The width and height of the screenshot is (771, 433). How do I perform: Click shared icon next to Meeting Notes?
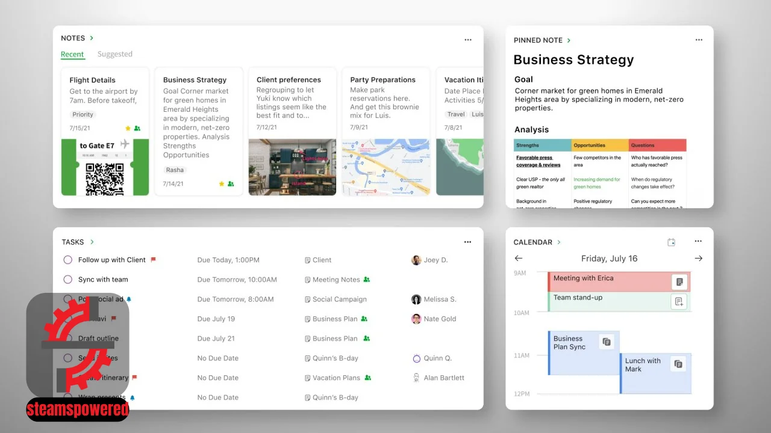(x=367, y=280)
